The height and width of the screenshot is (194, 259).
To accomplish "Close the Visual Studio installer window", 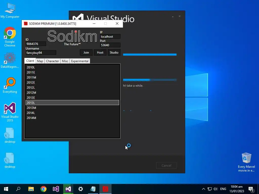I will [180, 16].
